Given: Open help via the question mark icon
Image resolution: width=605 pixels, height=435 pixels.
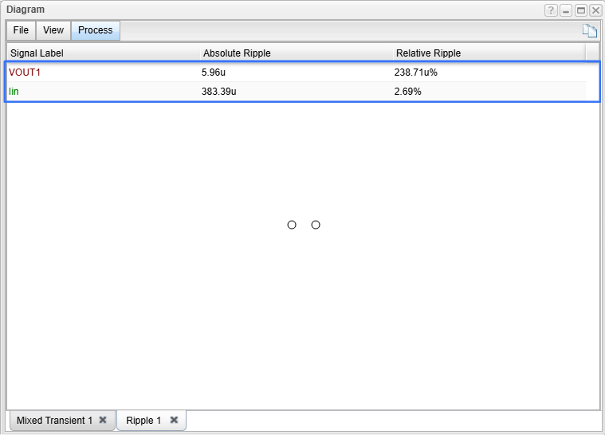Looking at the screenshot, I should (551, 10).
